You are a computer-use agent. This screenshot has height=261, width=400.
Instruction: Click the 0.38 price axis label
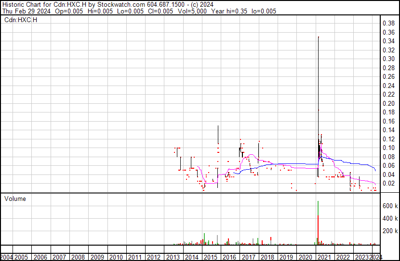tap(388, 24)
